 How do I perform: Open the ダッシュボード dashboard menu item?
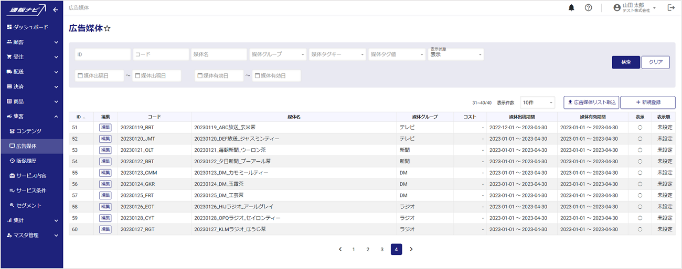click(x=31, y=27)
